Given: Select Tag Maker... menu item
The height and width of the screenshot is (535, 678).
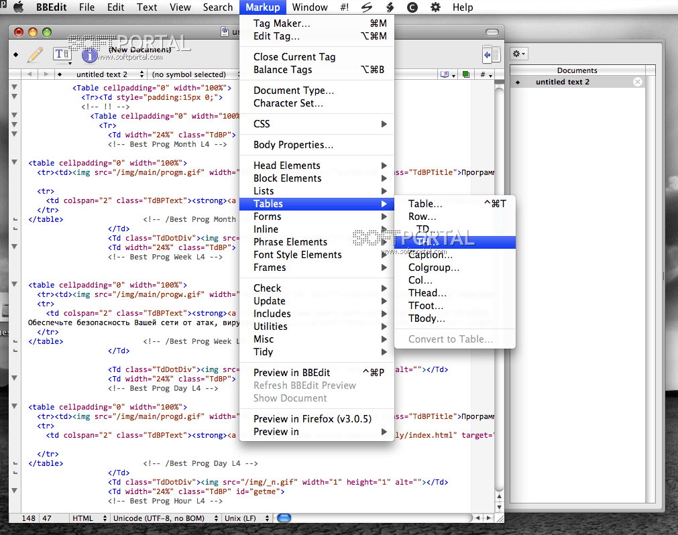Looking at the screenshot, I should pos(282,23).
